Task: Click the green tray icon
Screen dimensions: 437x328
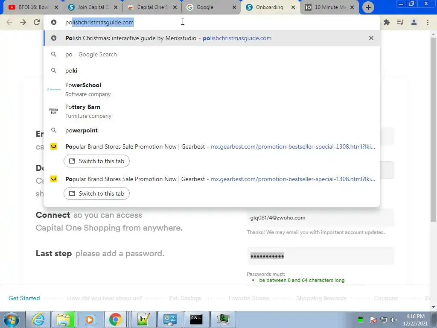Action: click(360, 319)
